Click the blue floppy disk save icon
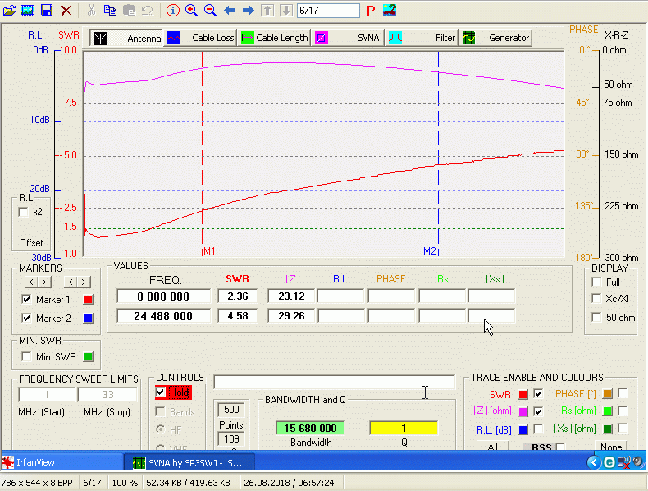648x491 pixels. [47, 10]
